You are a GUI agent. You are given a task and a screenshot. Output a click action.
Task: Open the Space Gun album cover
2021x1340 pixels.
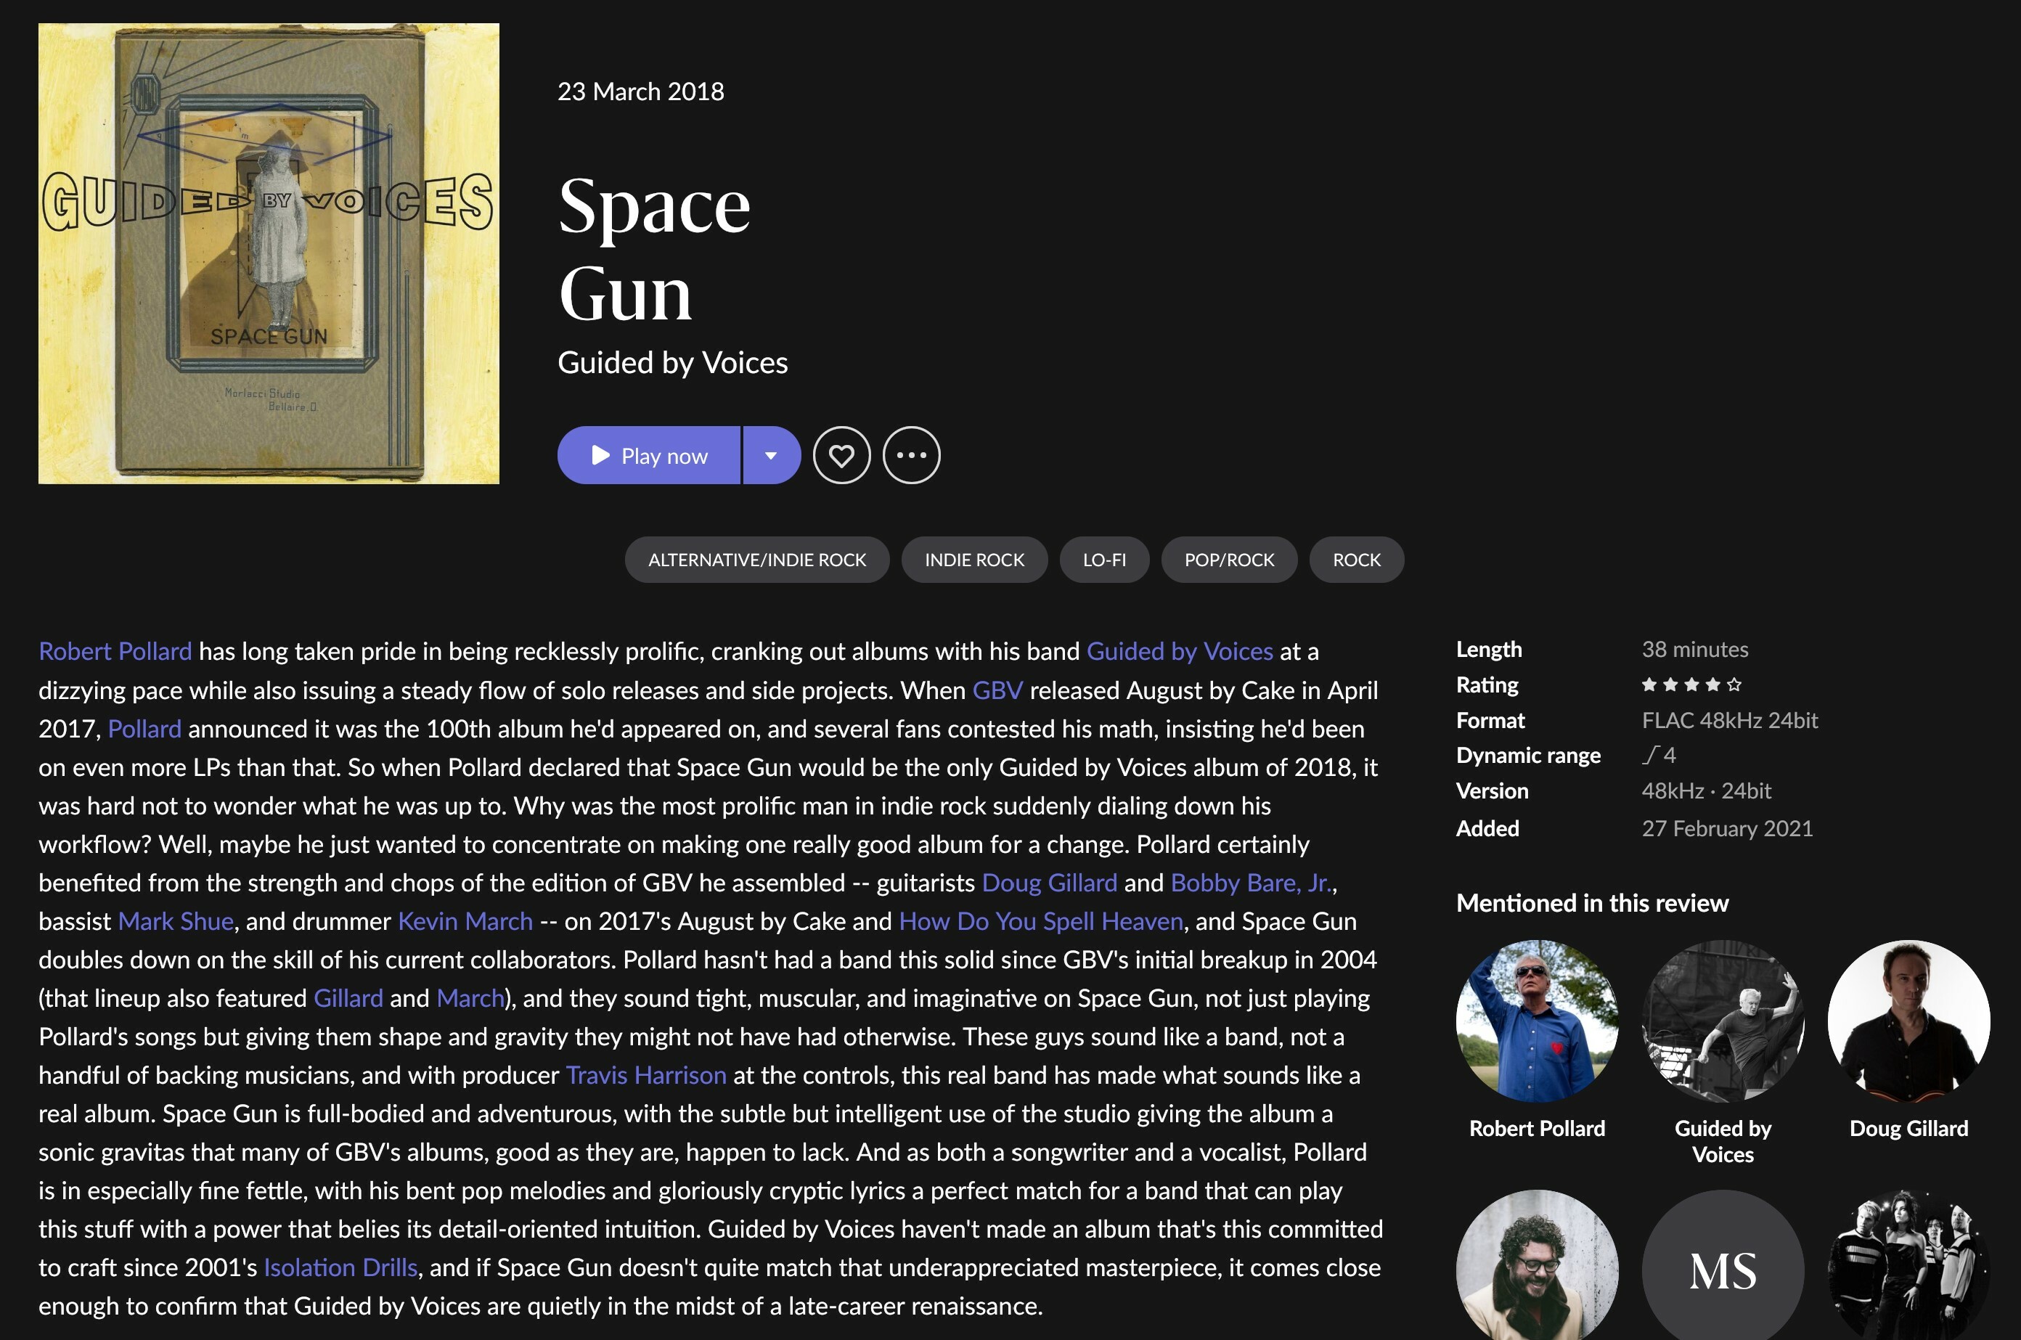tap(269, 254)
